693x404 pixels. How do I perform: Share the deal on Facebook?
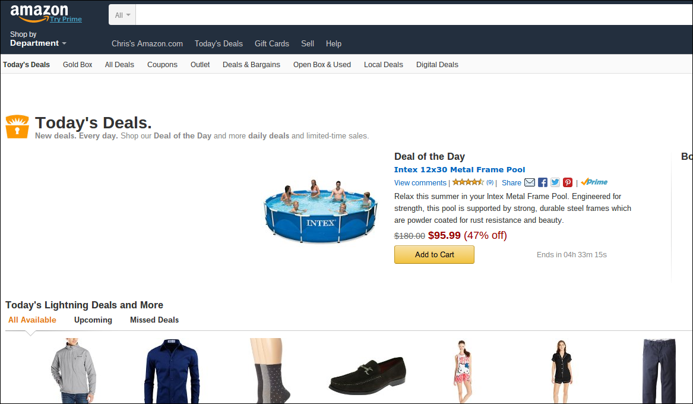coord(542,182)
